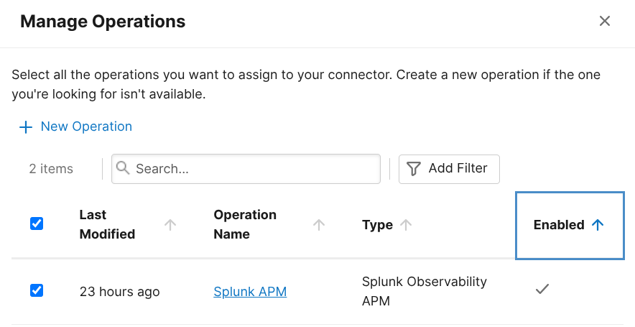Click the plus icon for New Operation

26,127
